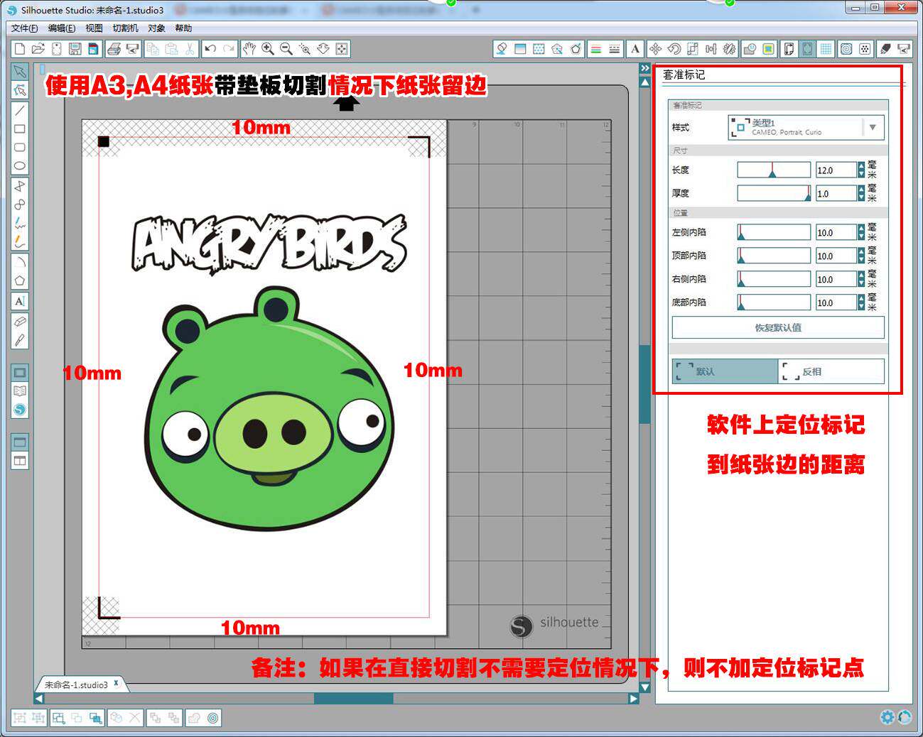Select the Rectangle drawing tool
923x737 pixels.
click(x=20, y=129)
